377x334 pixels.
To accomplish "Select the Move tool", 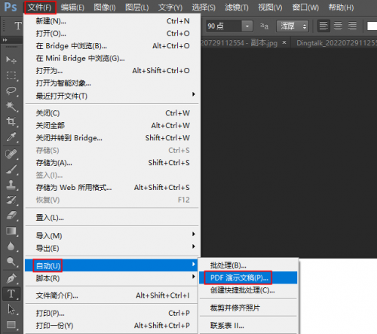I will [11, 60].
